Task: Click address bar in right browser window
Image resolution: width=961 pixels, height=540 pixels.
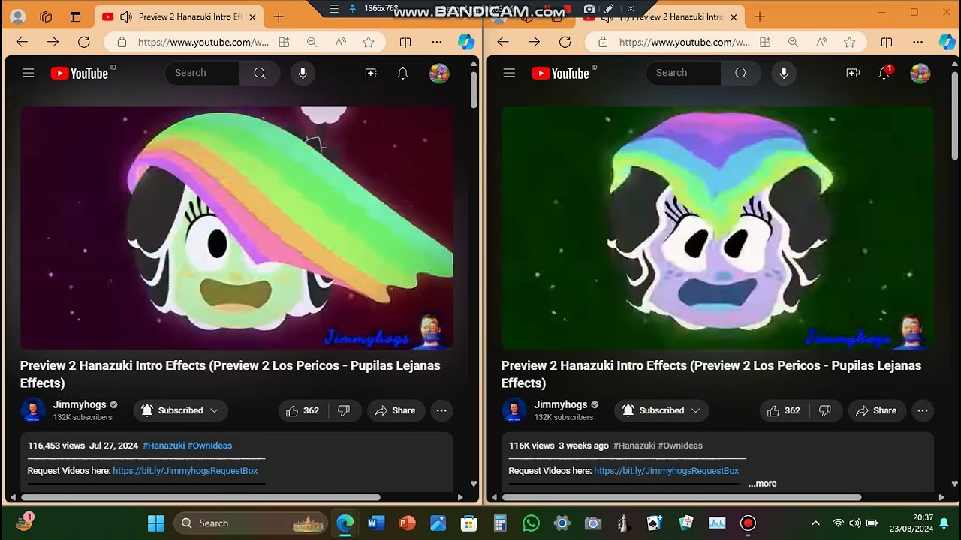Action: click(x=684, y=43)
